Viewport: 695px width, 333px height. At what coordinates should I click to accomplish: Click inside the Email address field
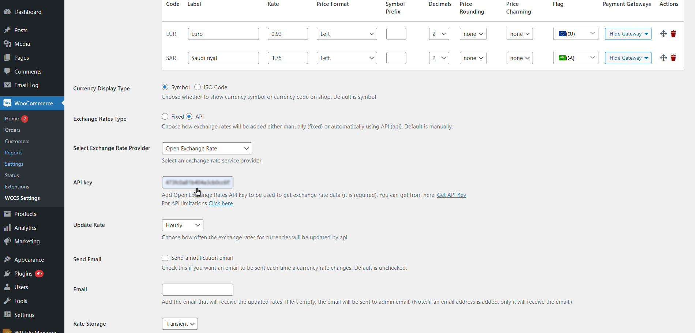[x=197, y=289]
